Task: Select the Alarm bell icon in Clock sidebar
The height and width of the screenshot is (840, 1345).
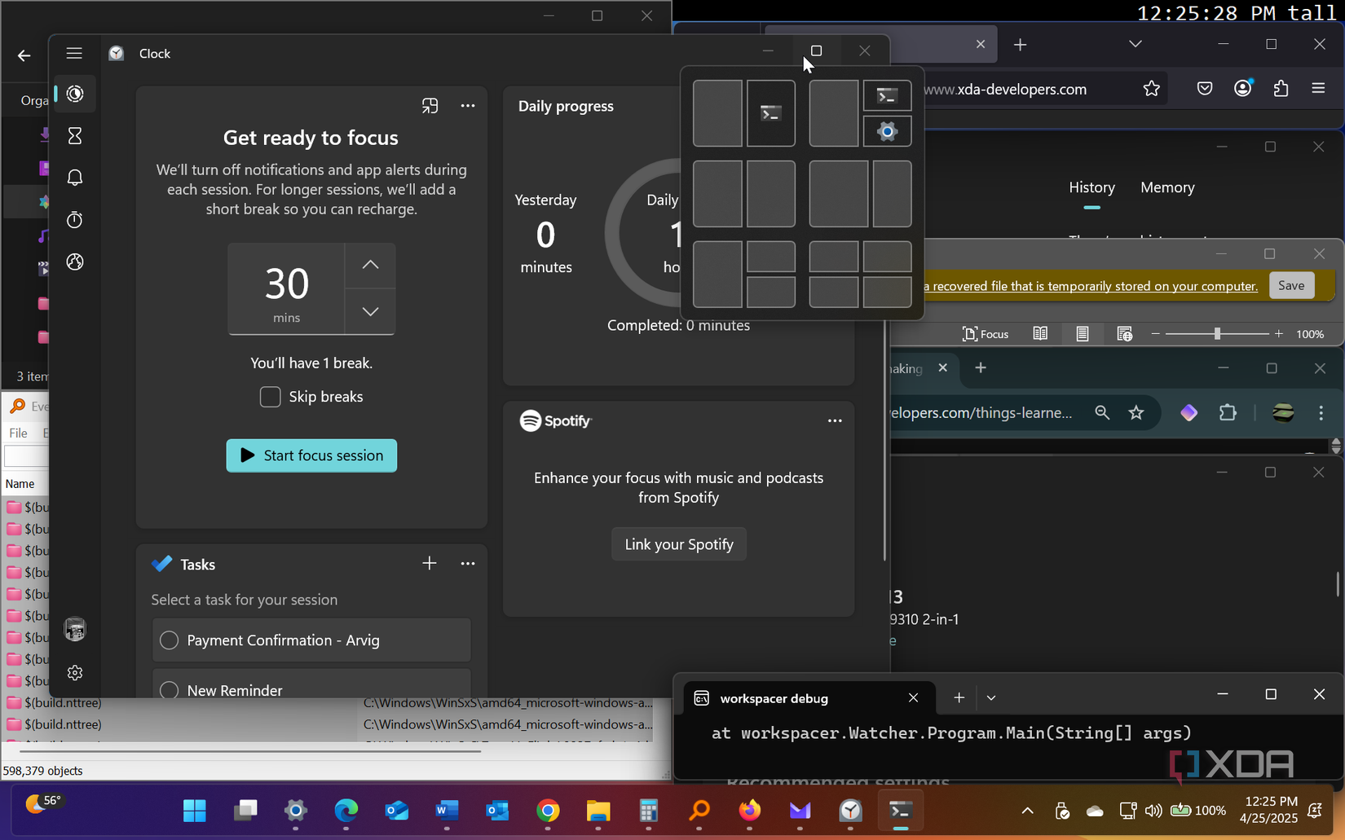Action: (x=74, y=177)
